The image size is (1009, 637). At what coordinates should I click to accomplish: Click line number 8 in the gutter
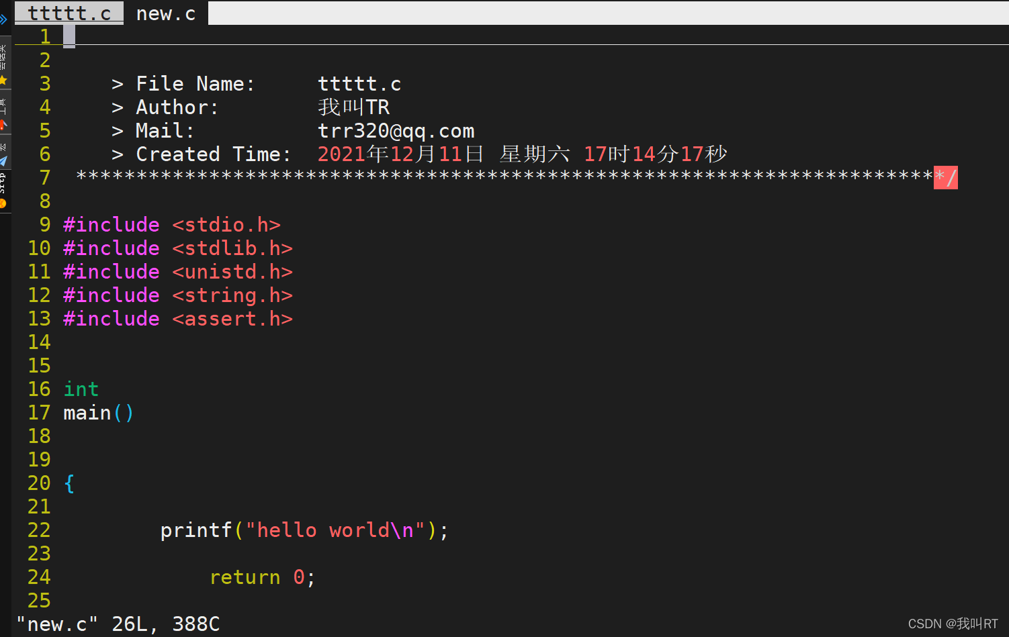45,201
